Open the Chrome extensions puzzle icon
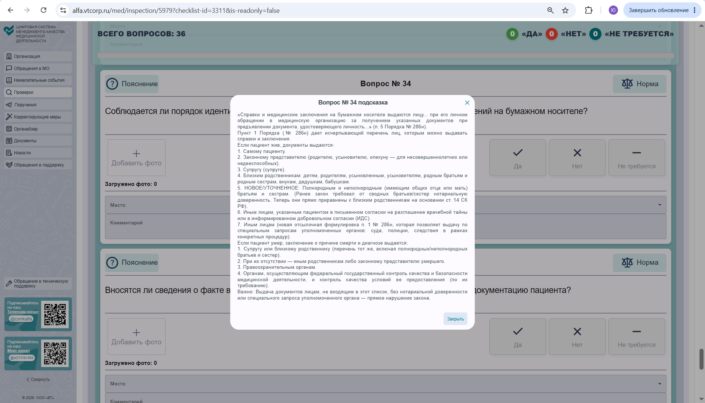705x403 pixels. pos(589,10)
